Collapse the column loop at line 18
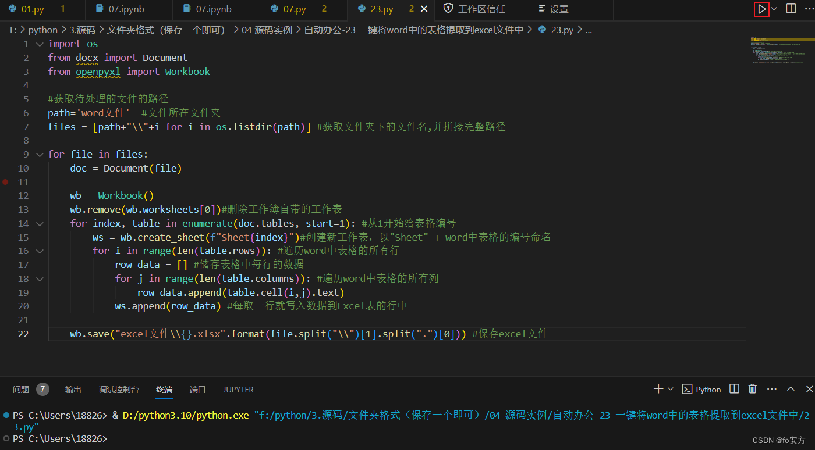Screen dimensions: 815x450 tap(40, 279)
